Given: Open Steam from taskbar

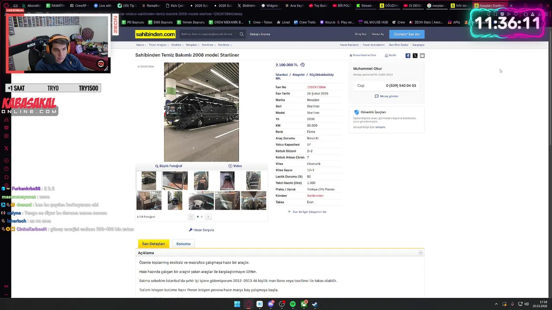Looking at the screenshot, I should click(x=315, y=304).
